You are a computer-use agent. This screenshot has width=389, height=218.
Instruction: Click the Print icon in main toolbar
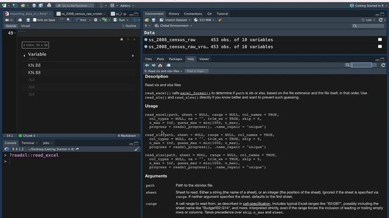[x=49, y=5]
